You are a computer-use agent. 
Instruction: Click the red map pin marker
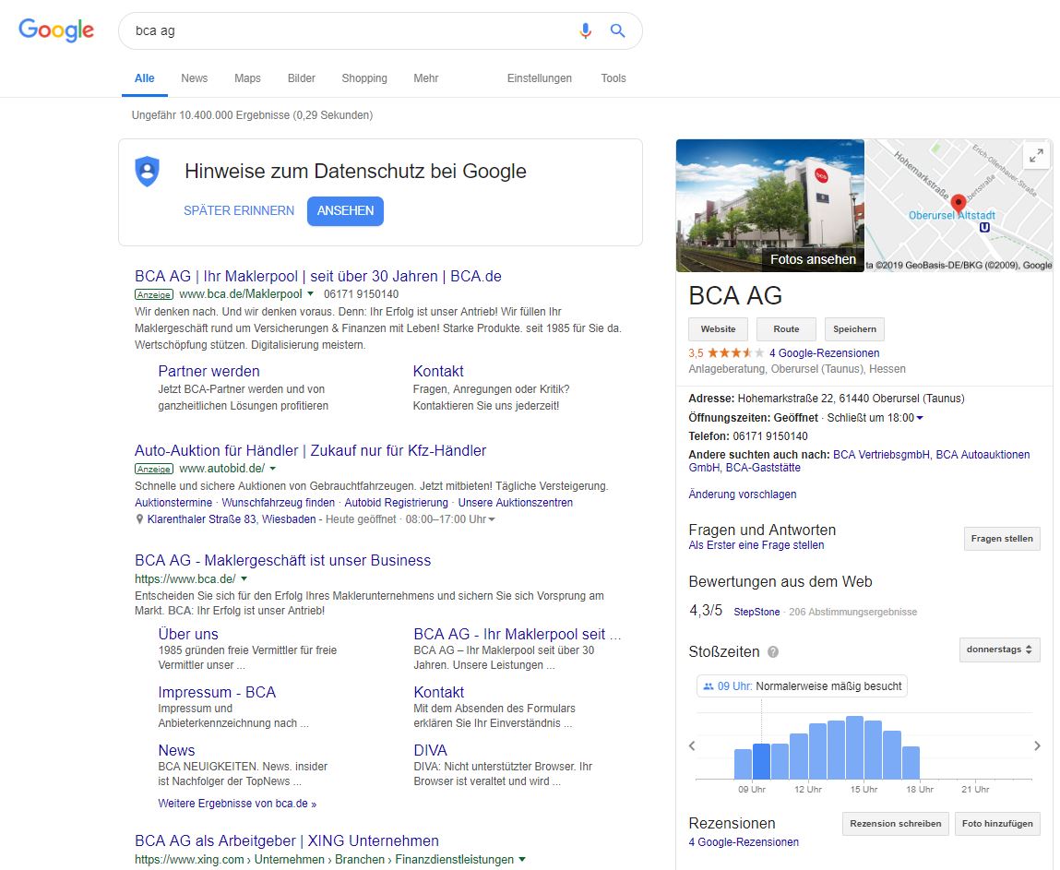coord(958,204)
